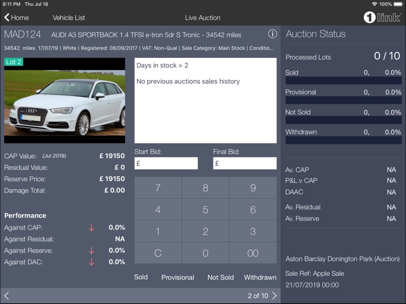This screenshot has width=406, height=304.
Task: Tap keypad digit 2
Action: [205, 232]
